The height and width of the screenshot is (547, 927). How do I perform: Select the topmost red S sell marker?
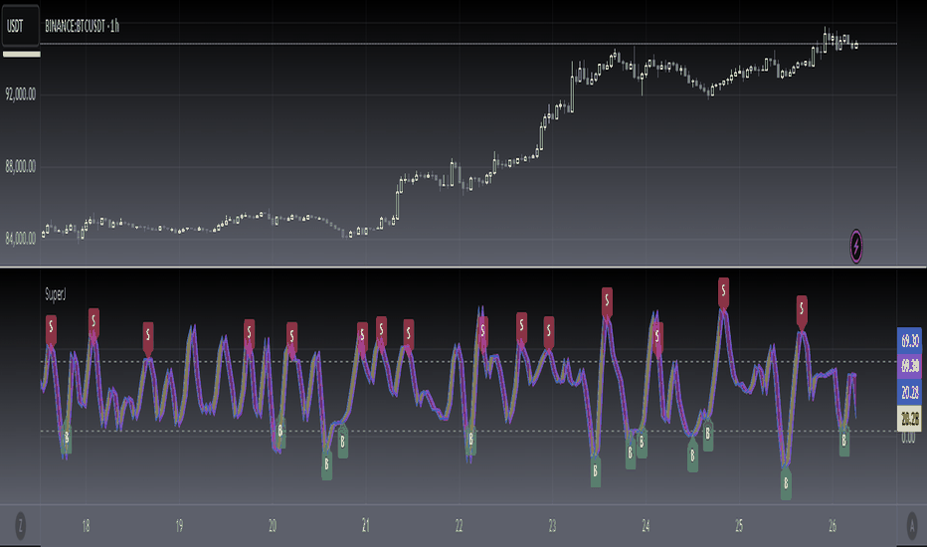(723, 292)
